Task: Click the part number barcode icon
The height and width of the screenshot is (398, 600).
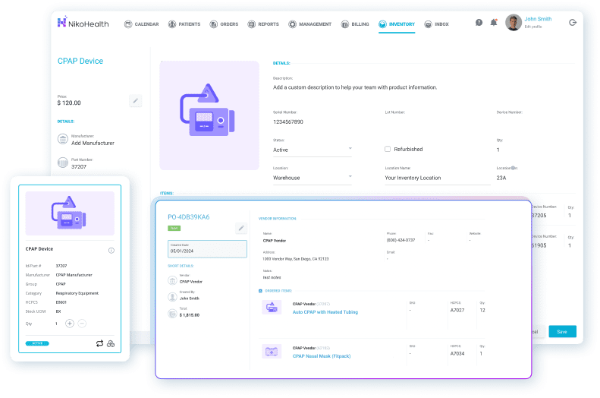Action: click(63, 163)
